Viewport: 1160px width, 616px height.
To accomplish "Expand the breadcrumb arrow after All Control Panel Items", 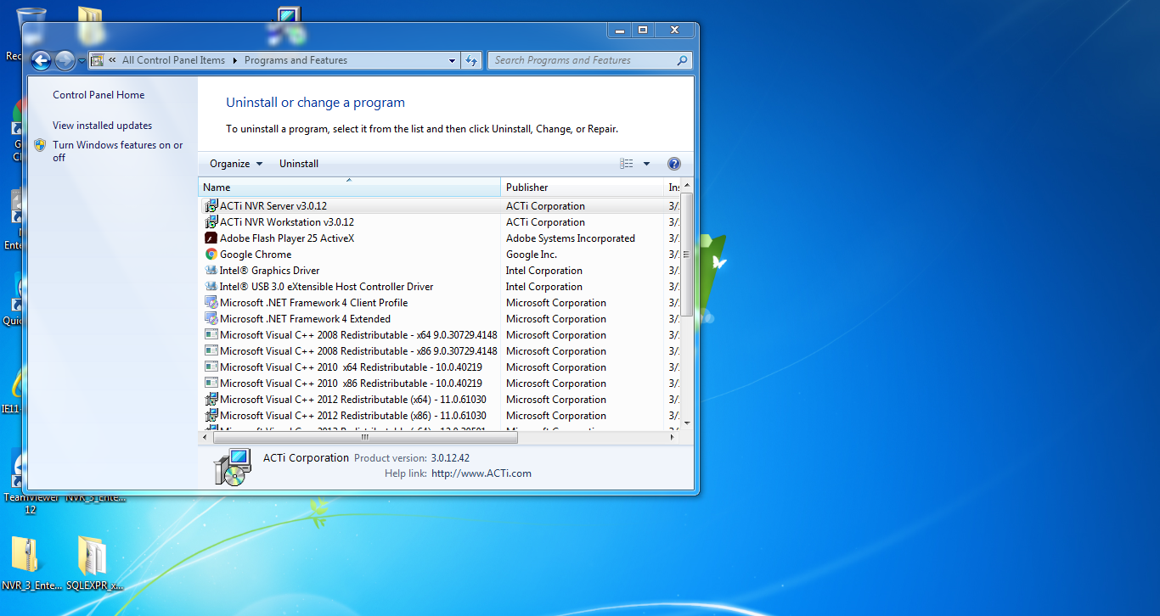I will click(235, 60).
